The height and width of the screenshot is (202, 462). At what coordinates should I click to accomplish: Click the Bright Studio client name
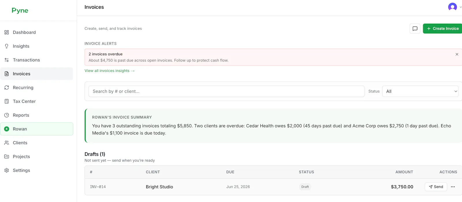click(159, 187)
